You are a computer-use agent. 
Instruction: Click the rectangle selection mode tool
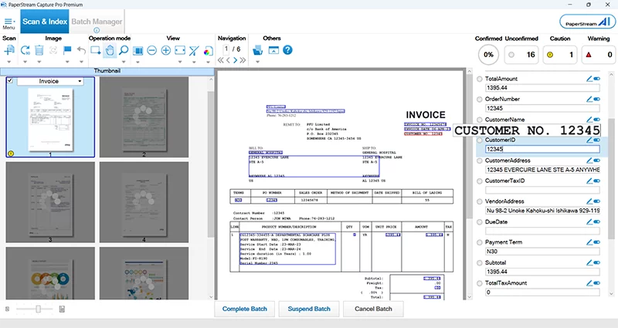point(96,50)
